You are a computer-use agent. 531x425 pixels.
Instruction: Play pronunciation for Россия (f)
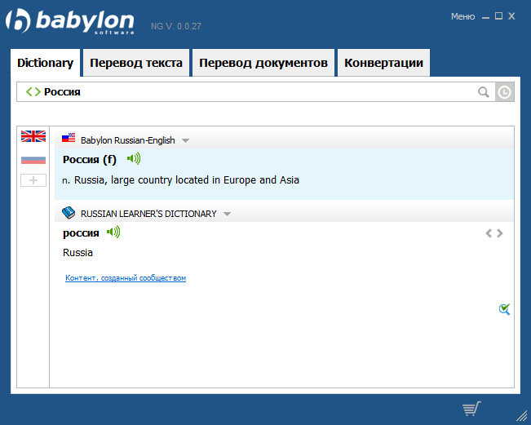[x=134, y=159]
